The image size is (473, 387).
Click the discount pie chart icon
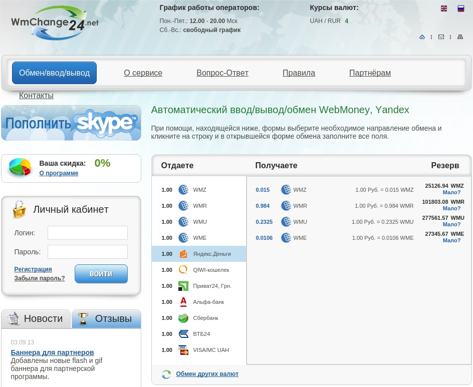[20, 167]
